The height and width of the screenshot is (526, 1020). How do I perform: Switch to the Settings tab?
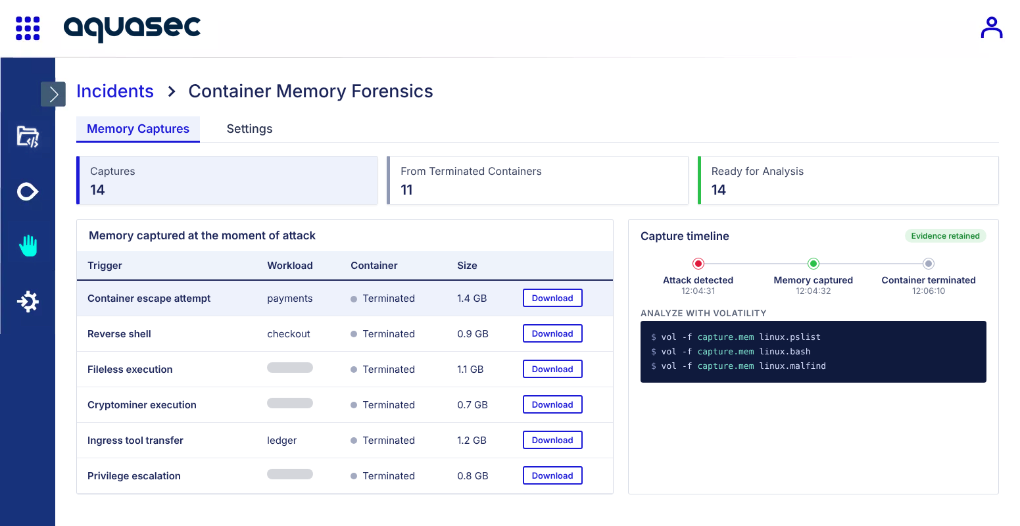pyautogui.click(x=249, y=129)
